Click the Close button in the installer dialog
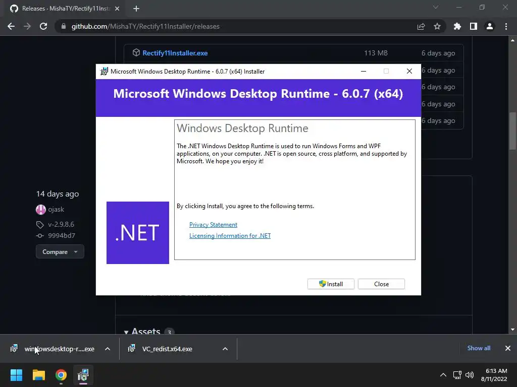The height and width of the screenshot is (387, 517). click(381, 284)
